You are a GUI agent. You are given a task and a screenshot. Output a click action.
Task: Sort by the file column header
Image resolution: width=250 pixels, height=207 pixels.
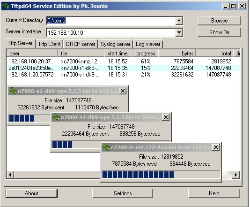81,54
